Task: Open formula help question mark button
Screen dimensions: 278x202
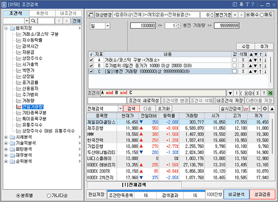Action: 264,93
